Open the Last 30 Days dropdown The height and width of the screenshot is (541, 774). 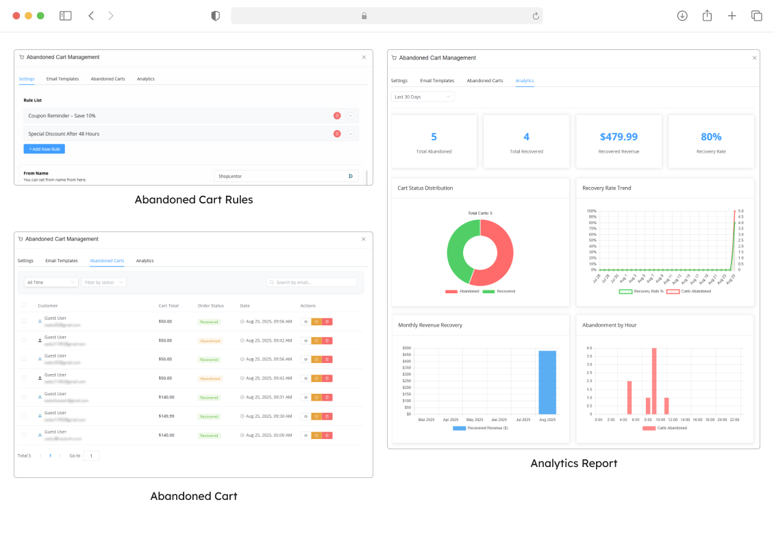pyautogui.click(x=423, y=97)
